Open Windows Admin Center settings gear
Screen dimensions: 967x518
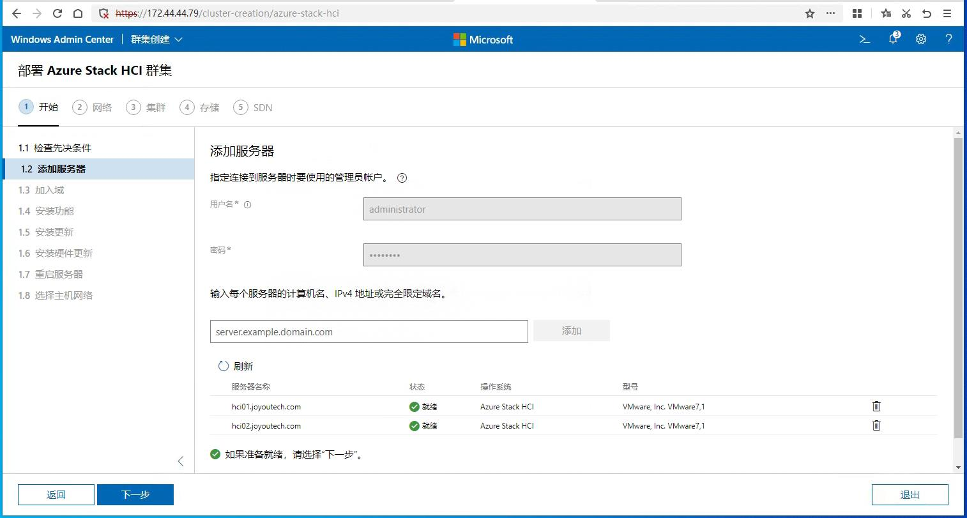(x=921, y=39)
